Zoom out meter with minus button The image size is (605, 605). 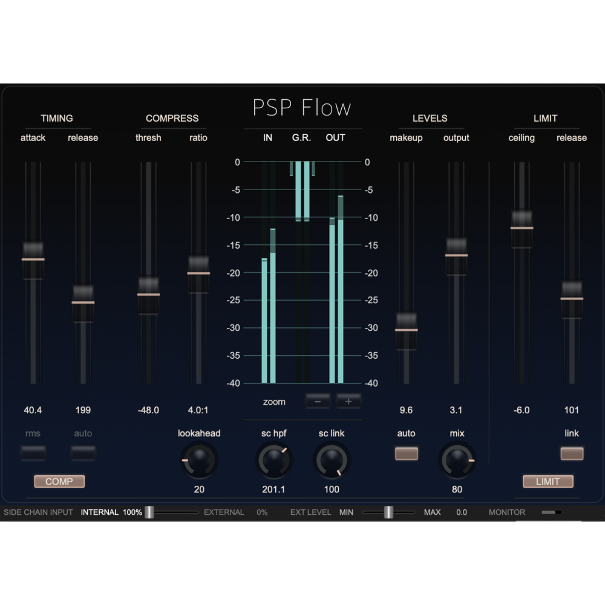(318, 401)
